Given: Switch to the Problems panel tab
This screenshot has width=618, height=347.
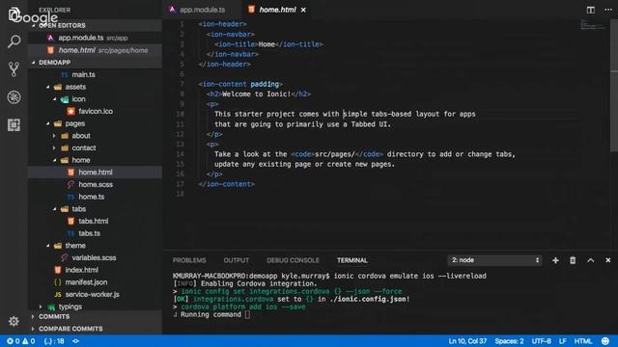Looking at the screenshot, I should click(189, 260).
